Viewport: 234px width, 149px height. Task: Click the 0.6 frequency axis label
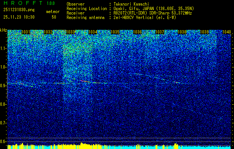[x=3, y=142]
